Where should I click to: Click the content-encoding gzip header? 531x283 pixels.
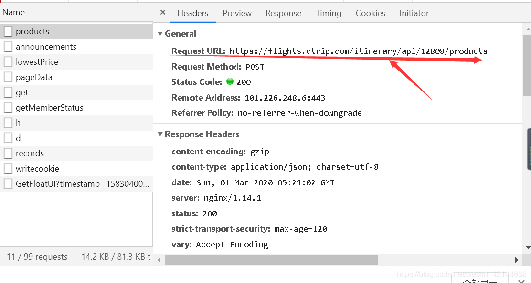pos(221,152)
